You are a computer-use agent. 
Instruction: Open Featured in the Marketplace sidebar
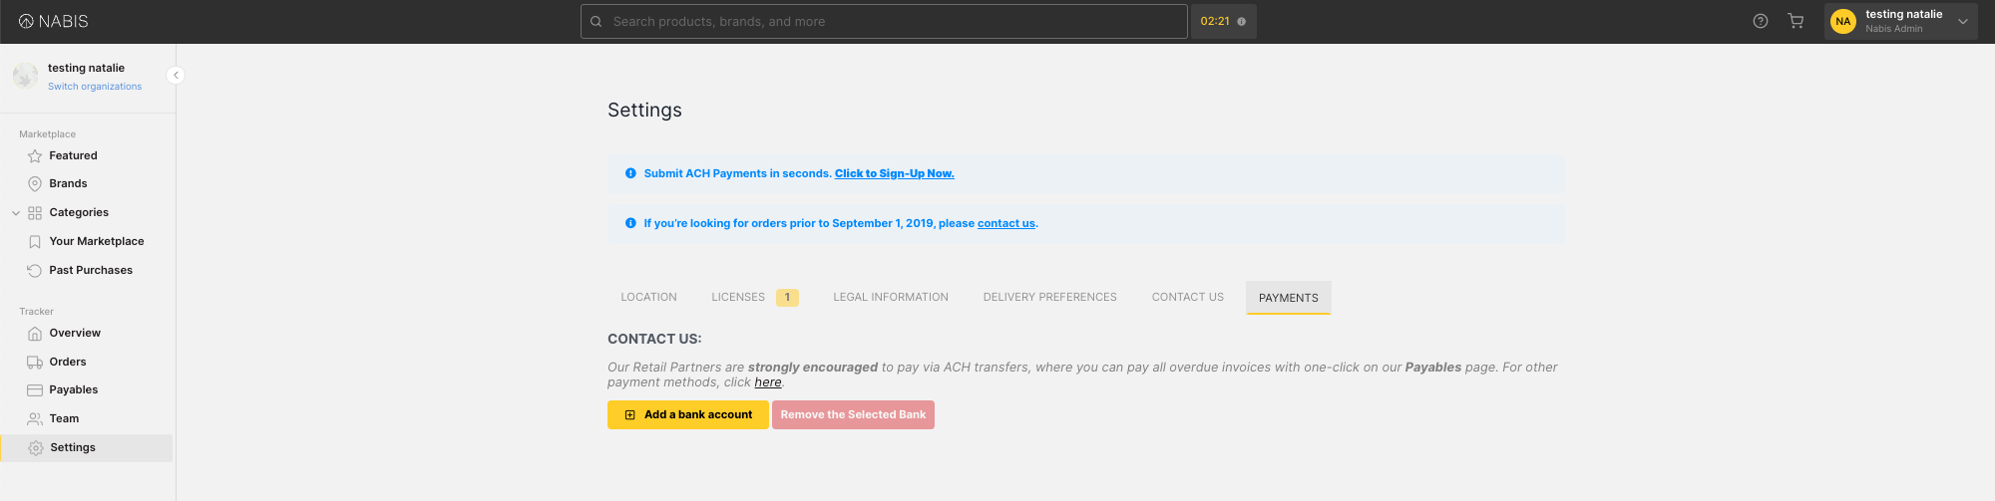click(73, 156)
